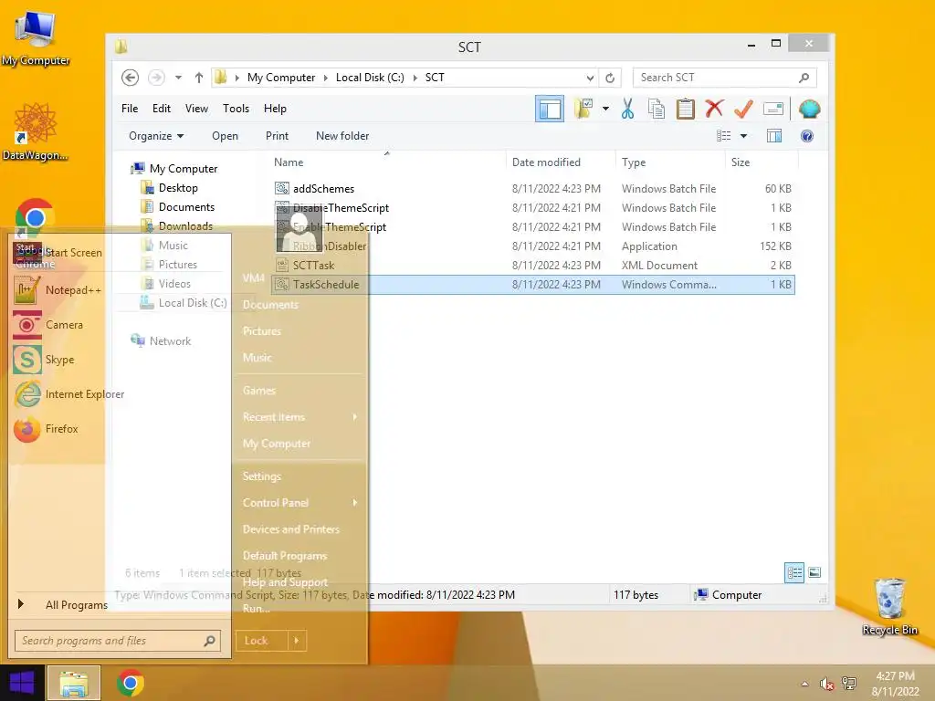Click the Copy pages icon
Screen dimensions: 935x701
tap(657, 110)
